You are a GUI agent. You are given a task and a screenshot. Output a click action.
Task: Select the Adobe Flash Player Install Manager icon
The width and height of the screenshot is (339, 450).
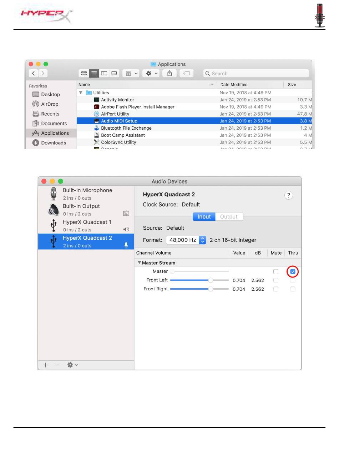pyautogui.click(x=96, y=107)
